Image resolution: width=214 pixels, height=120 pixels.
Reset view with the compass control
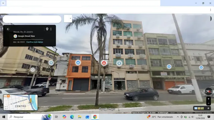(x=208, y=91)
